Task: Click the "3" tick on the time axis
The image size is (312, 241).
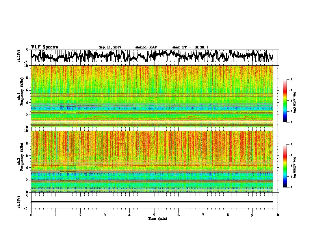Action: point(105,215)
